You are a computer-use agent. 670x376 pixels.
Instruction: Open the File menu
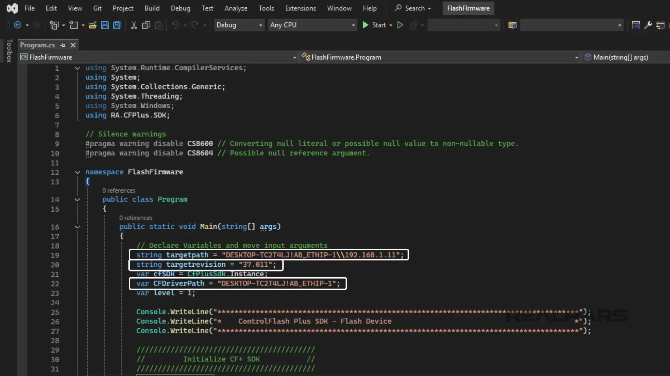pyautogui.click(x=29, y=8)
